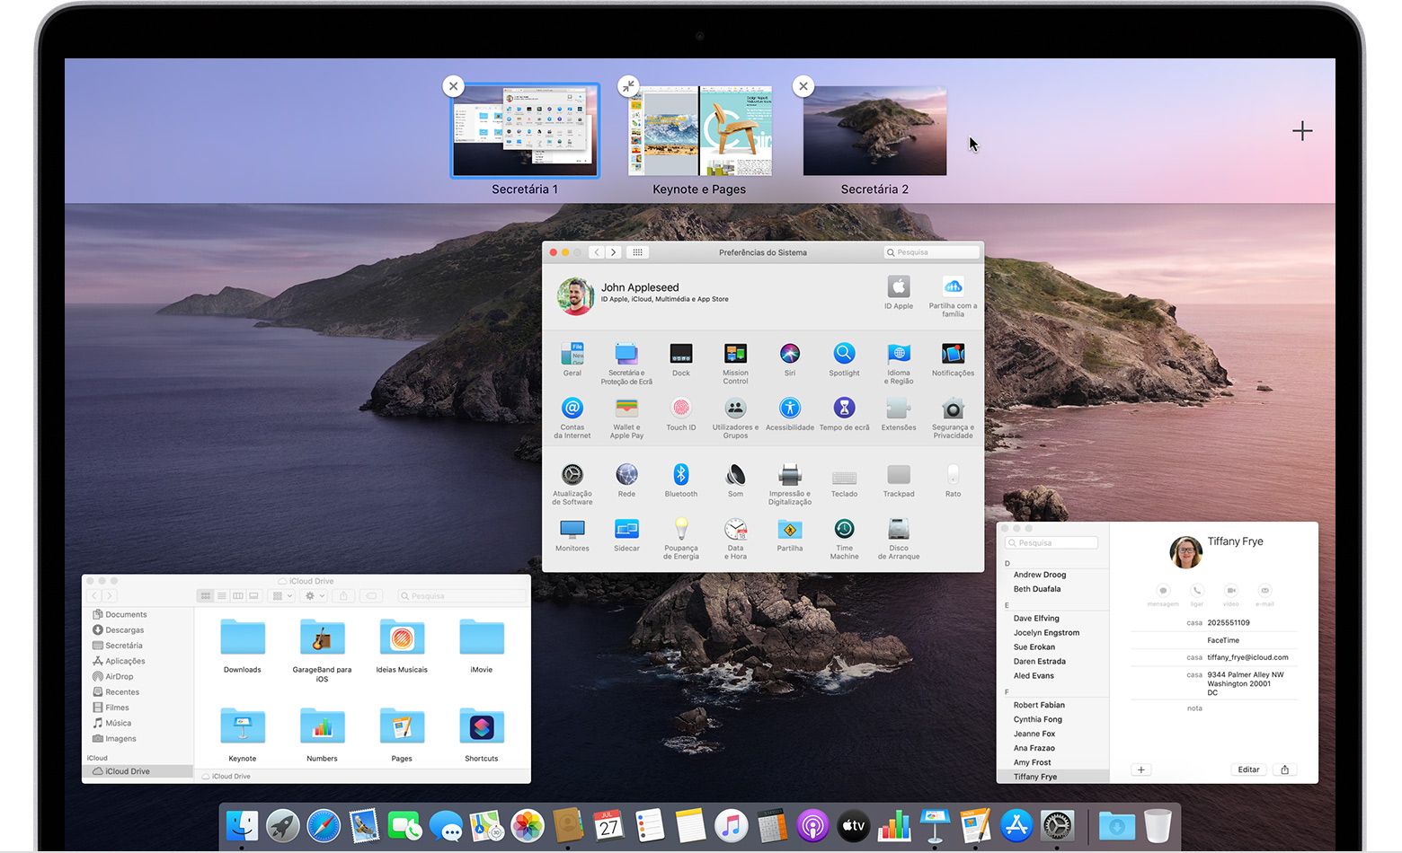The image size is (1402, 853).
Task: Open Ideias Musicais folder
Action: click(402, 646)
